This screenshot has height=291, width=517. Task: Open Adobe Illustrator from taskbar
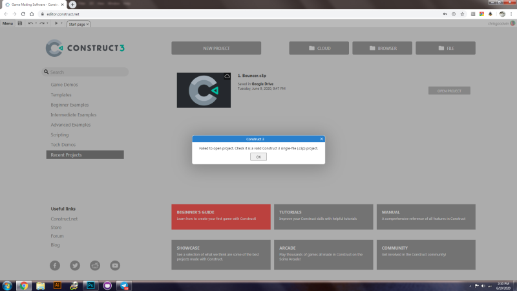click(58, 286)
